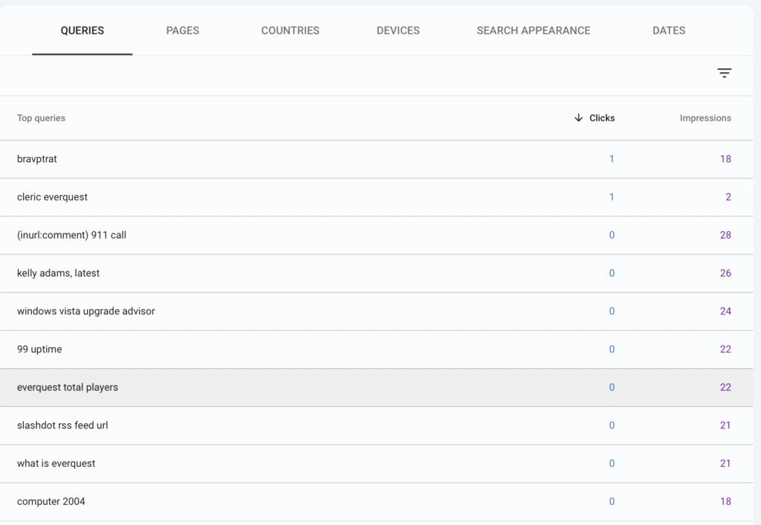Open the filter rows icon

(724, 73)
